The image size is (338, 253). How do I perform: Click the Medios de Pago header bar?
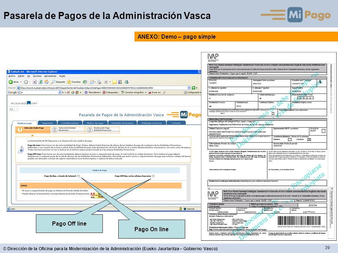100,170
